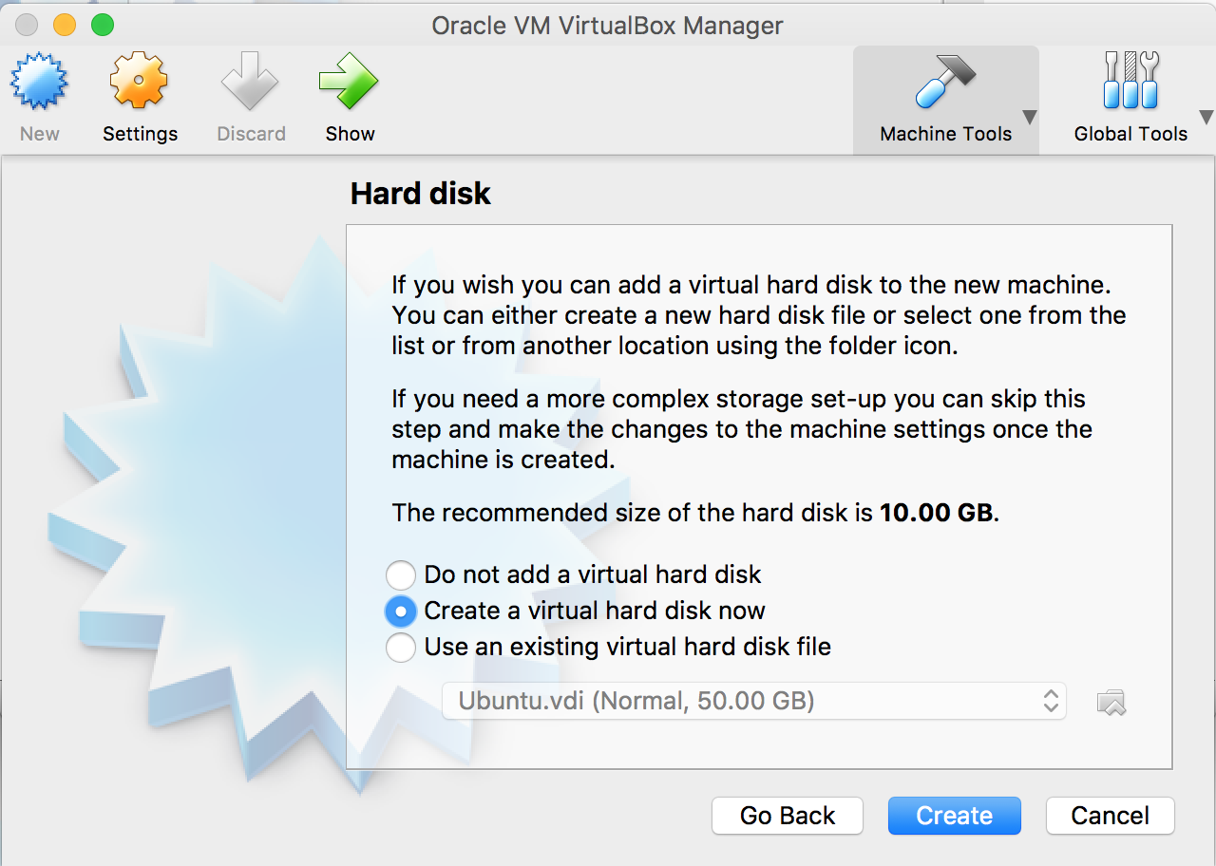Viewport: 1216px width, 866px height.
Task: Click the Oracle VM VirtualBox Manager title bar
Action: pyautogui.click(x=608, y=25)
